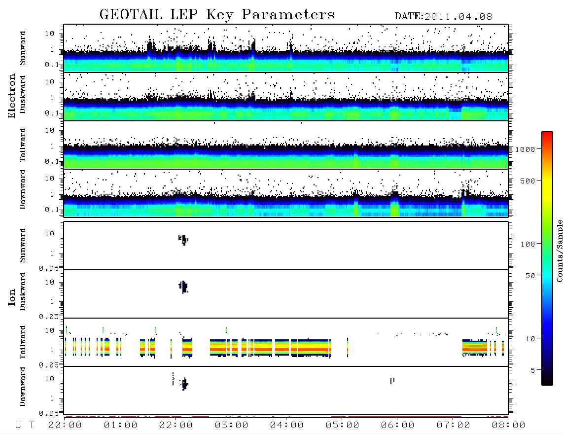Image resolution: width=563 pixels, height=434 pixels.
Task: Click the 08:00 time tick label
Action: (x=509, y=425)
